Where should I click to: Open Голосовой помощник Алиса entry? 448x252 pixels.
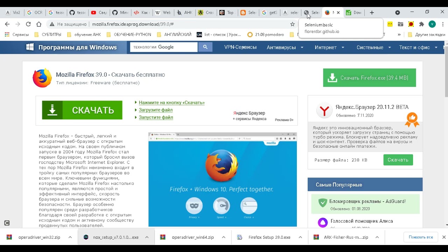coord(362,221)
